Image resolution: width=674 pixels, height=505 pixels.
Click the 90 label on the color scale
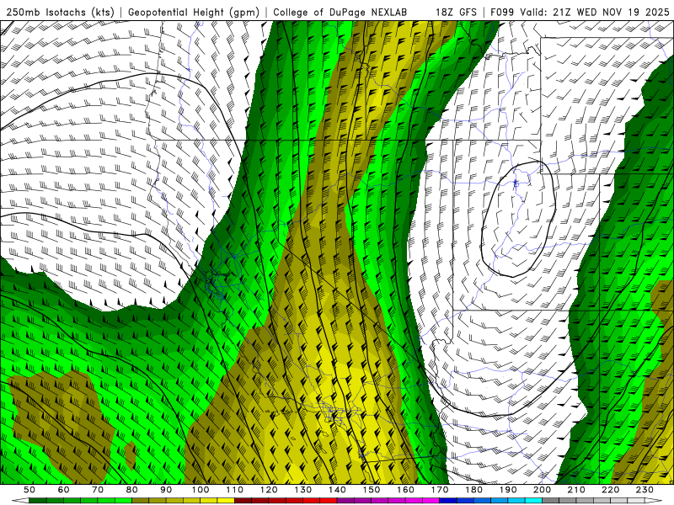(x=166, y=490)
